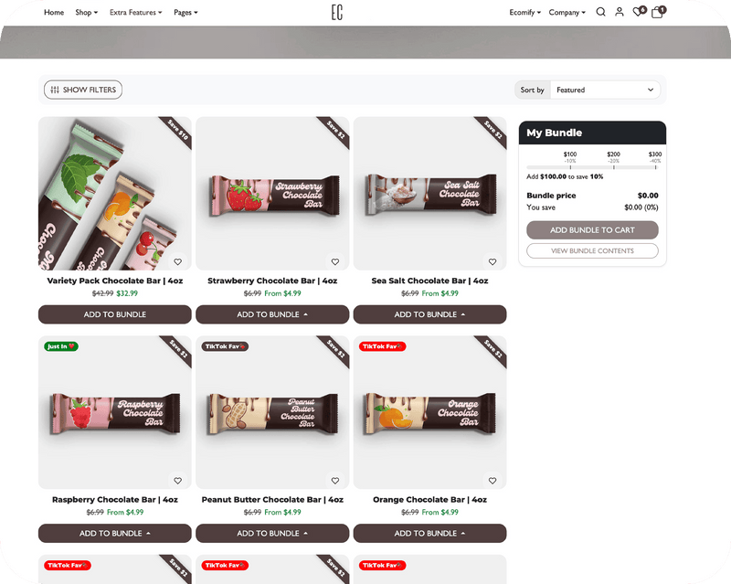Click Add Bundle to Cart button
The image size is (731, 584).
592,230
